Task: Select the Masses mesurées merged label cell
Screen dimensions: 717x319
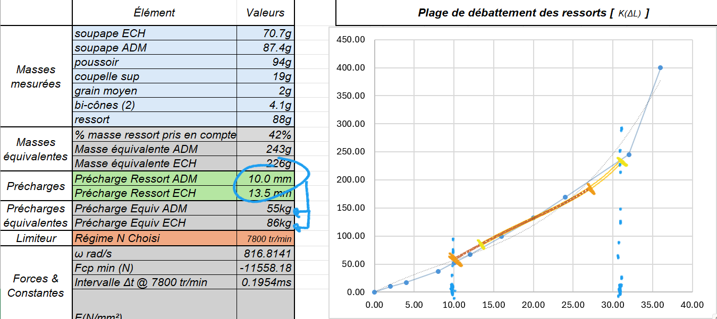Action: click(x=36, y=76)
